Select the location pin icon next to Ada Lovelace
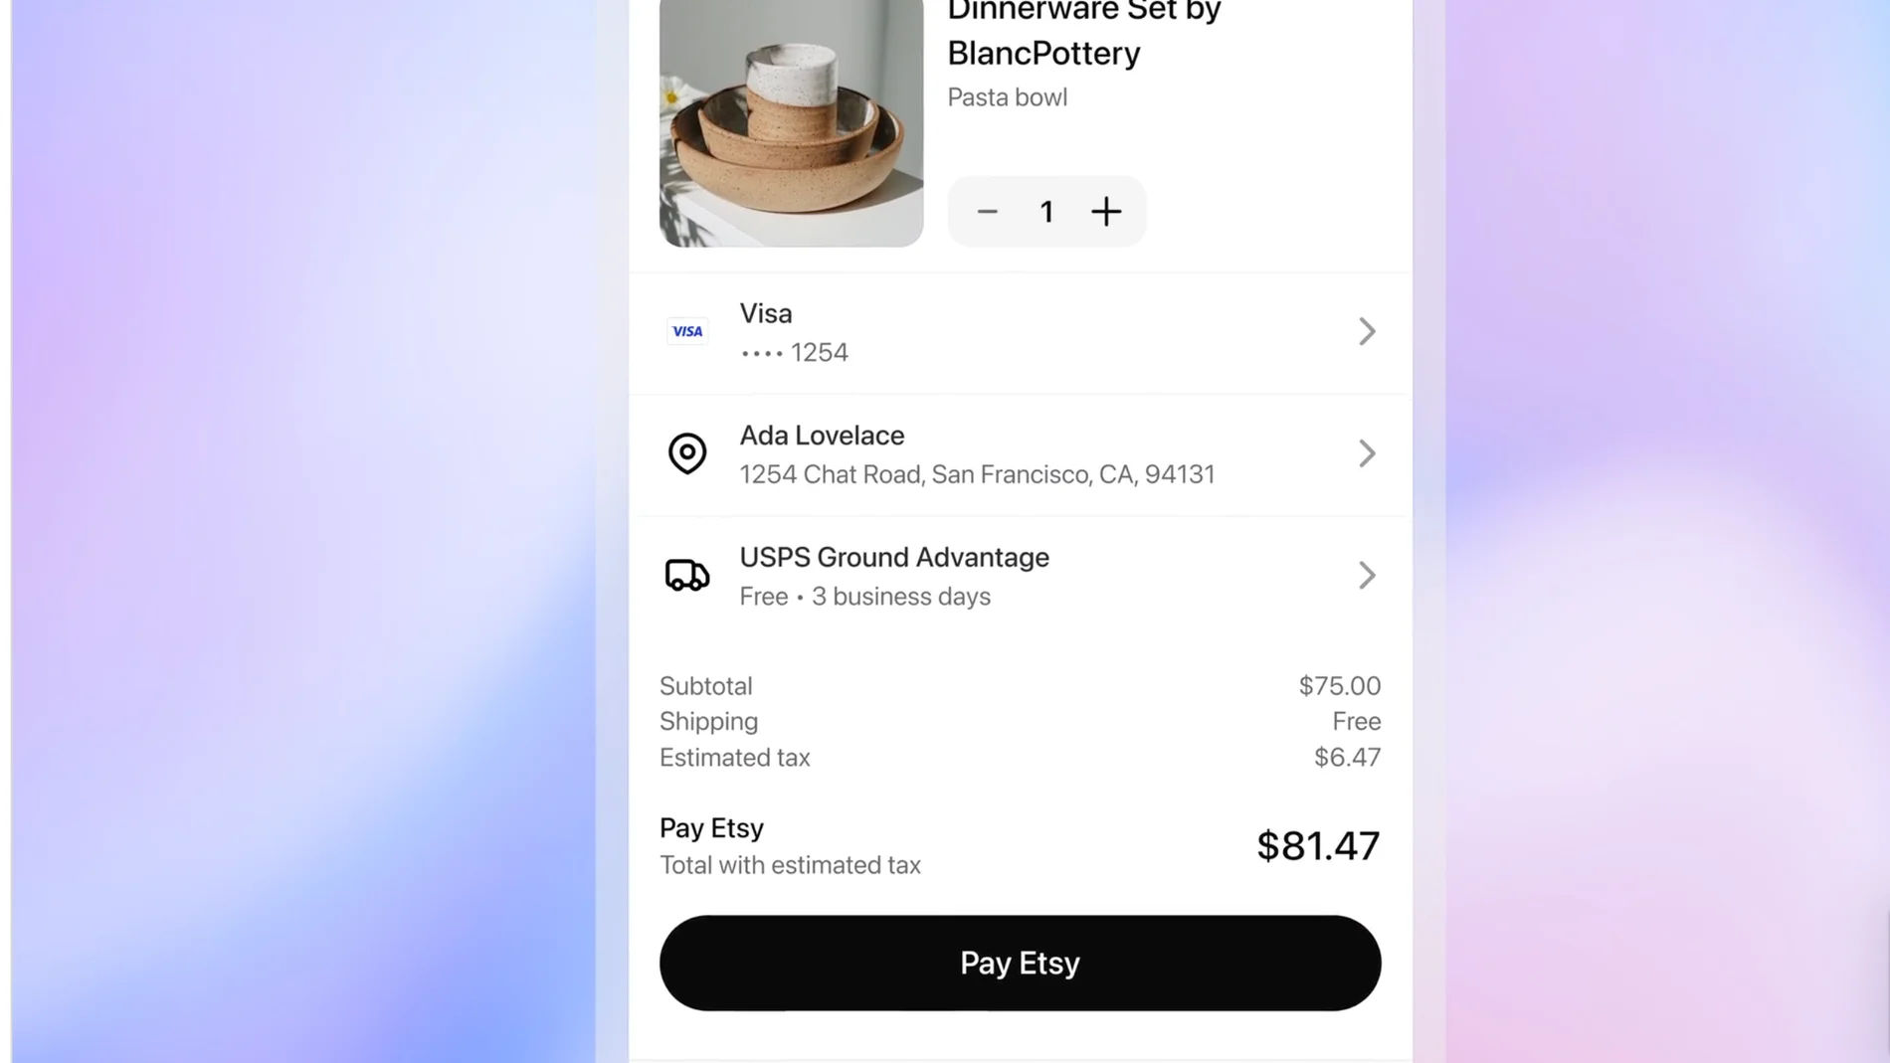Viewport: 1890px width, 1063px height. [687, 454]
